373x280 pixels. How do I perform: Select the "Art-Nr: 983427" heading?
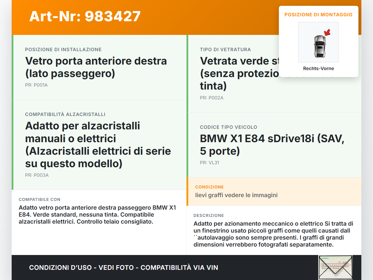click(x=85, y=16)
